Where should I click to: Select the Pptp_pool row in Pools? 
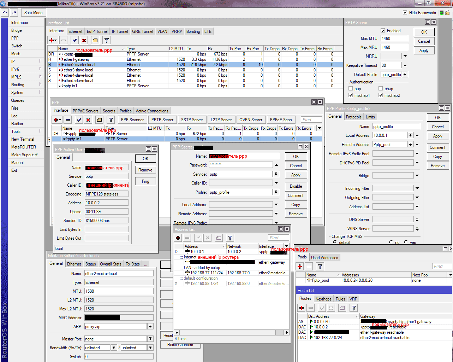coord(374,280)
